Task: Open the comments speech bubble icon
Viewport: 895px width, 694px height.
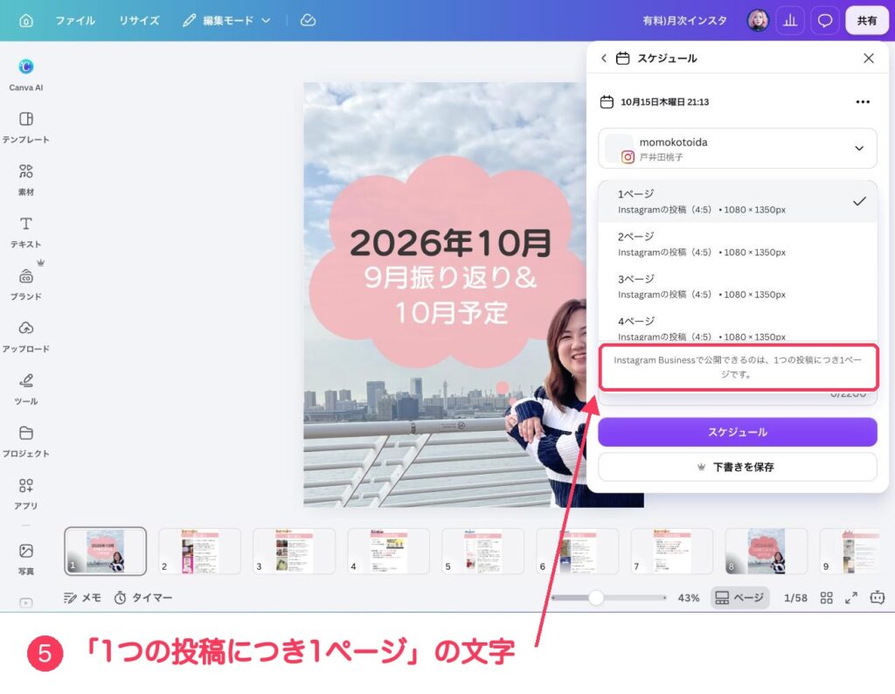Action: point(825,21)
